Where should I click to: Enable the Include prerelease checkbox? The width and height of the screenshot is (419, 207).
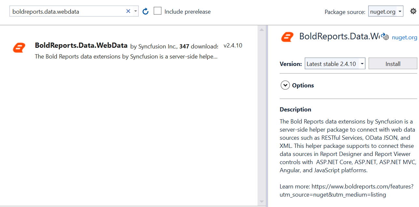tap(158, 11)
